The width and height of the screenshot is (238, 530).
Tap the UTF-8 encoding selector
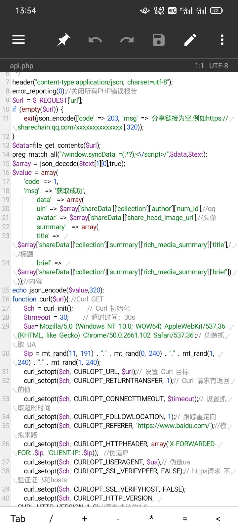218,66
